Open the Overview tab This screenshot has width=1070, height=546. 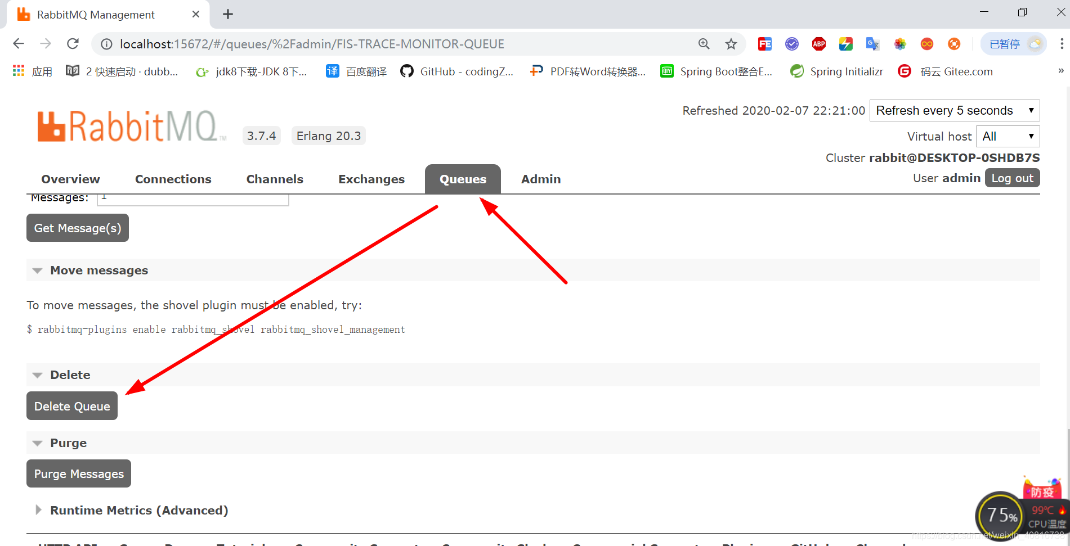coord(70,179)
